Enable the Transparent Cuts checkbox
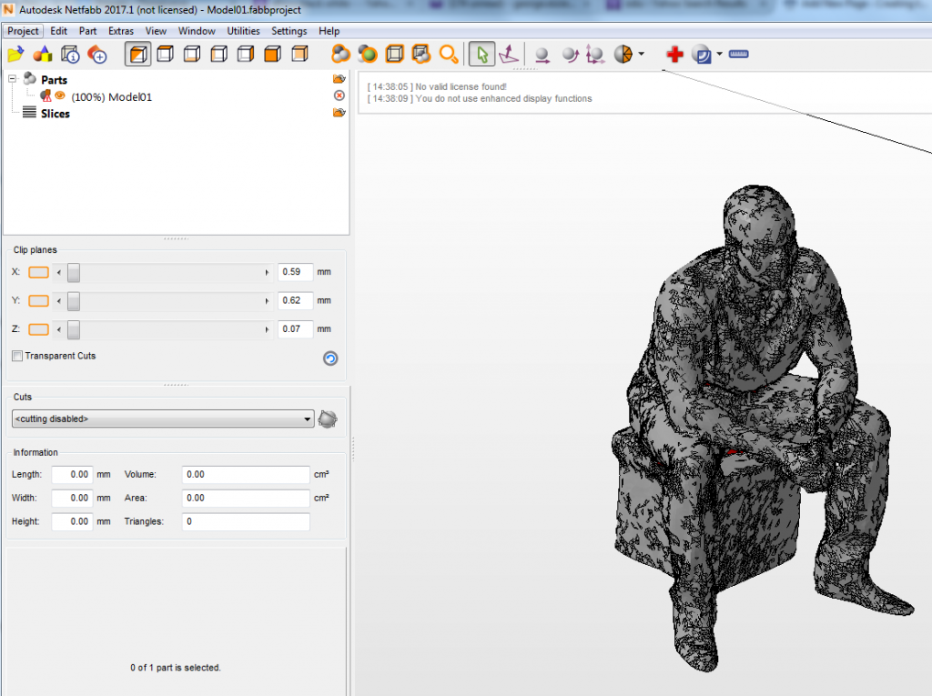 pos(17,356)
